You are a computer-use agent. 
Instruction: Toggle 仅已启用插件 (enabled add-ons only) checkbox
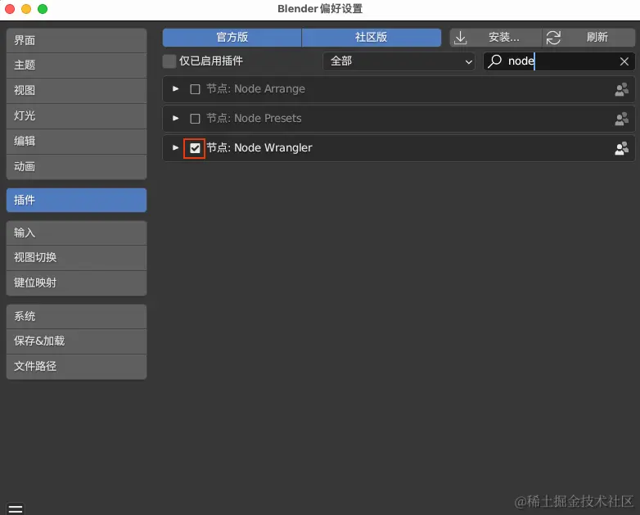pyautogui.click(x=169, y=61)
